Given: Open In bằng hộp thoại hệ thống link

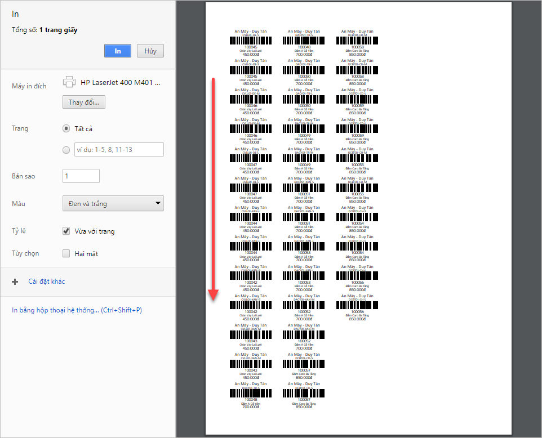Looking at the screenshot, I should click(x=77, y=310).
